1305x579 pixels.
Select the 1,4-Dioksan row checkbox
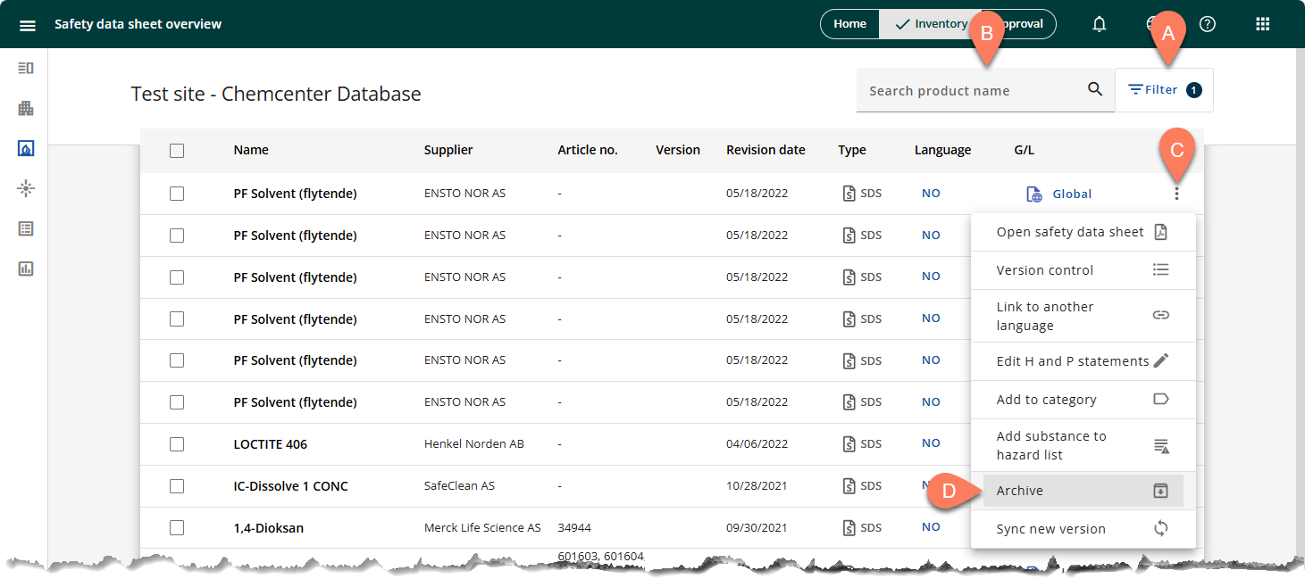(x=177, y=528)
